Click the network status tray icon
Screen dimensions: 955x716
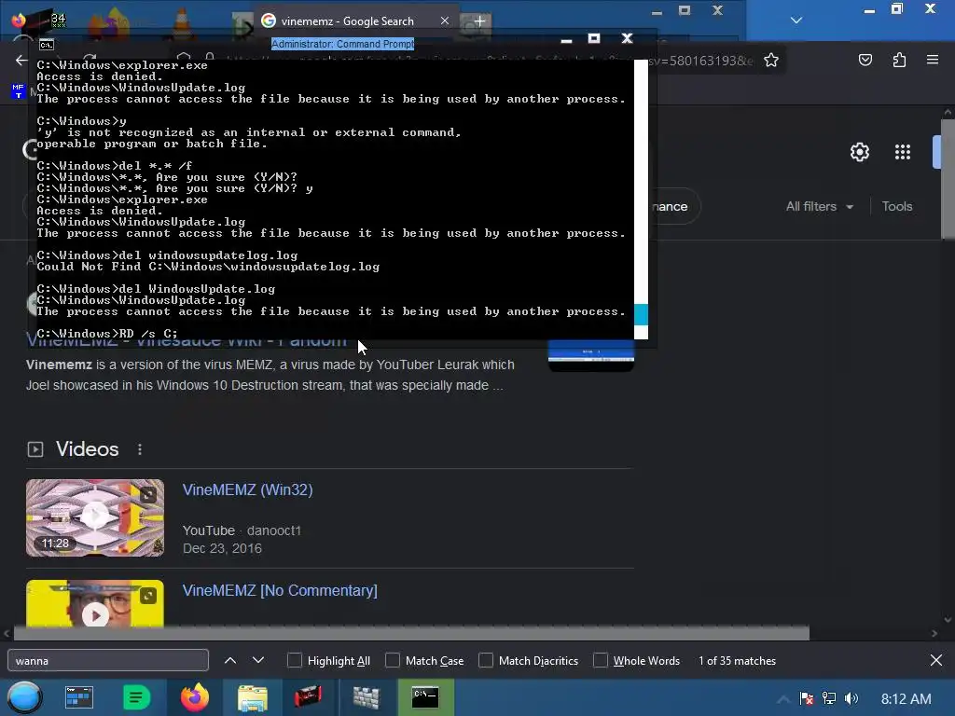pos(829,698)
